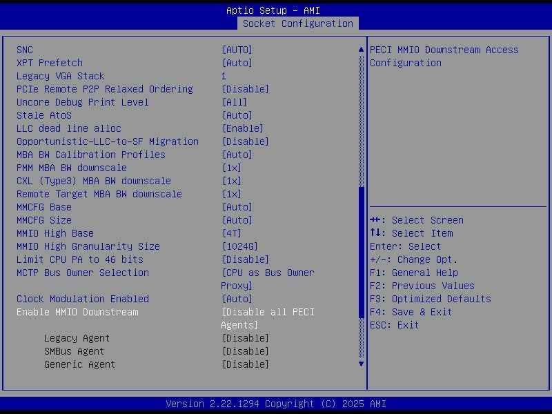Open MCTP Bus Owner Selection value
The height and width of the screenshot is (414, 552).
pyautogui.click(x=268, y=279)
